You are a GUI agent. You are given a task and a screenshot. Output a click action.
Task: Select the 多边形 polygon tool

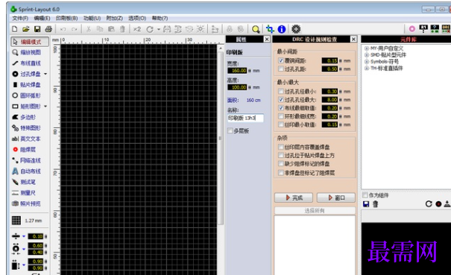pos(24,117)
